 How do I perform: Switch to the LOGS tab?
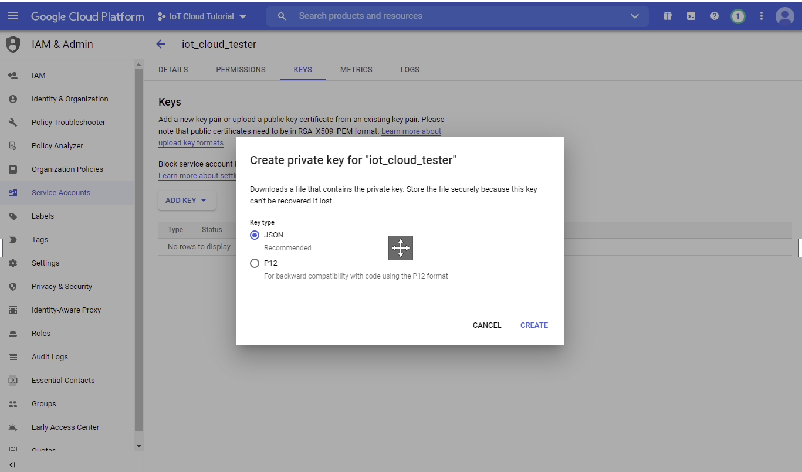[x=410, y=69]
